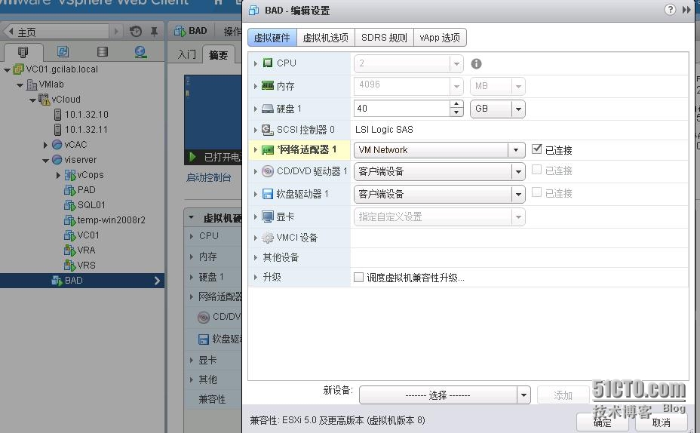
Task: Click the CPU info icon
Action: [x=476, y=64]
